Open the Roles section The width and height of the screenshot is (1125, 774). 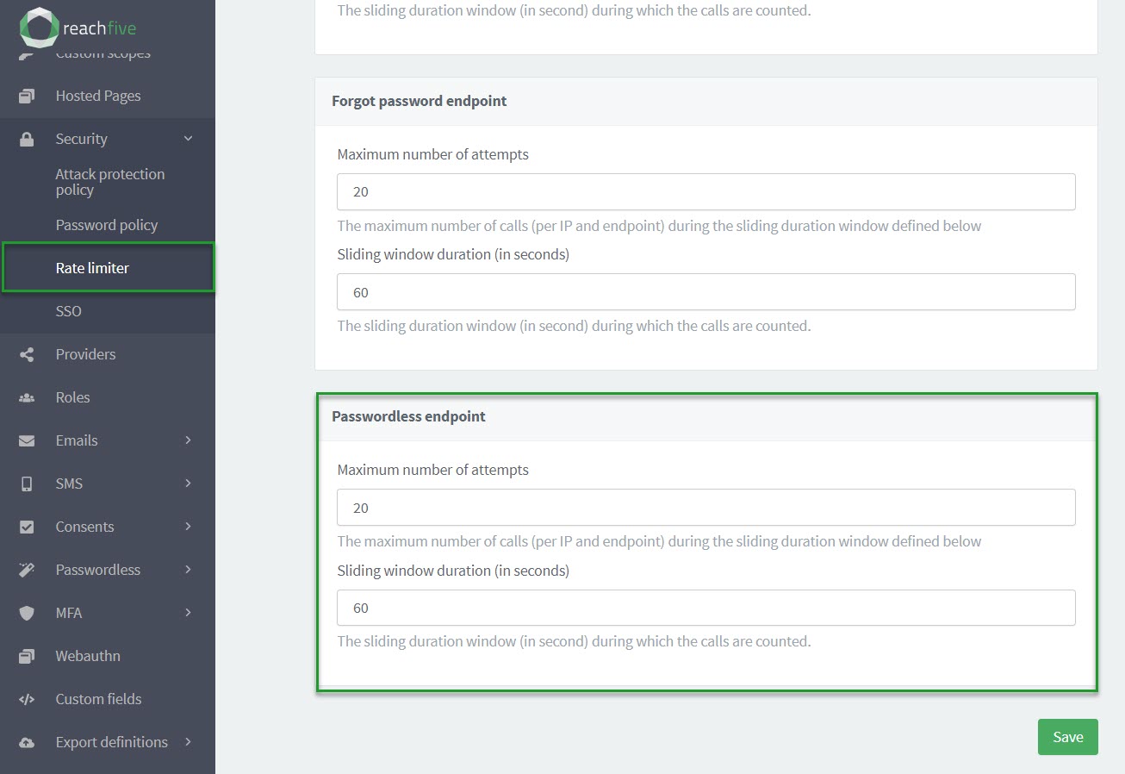click(72, 397)
